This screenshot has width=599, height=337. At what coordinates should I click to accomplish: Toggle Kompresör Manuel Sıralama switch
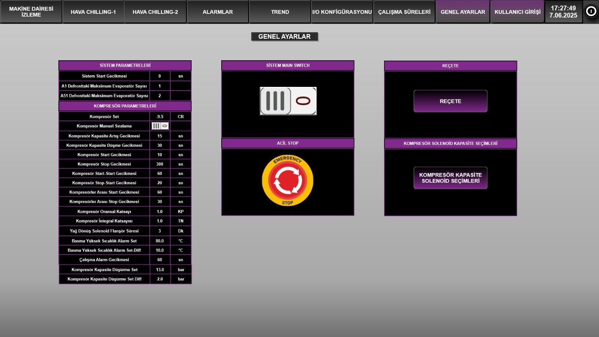point(160,126)
